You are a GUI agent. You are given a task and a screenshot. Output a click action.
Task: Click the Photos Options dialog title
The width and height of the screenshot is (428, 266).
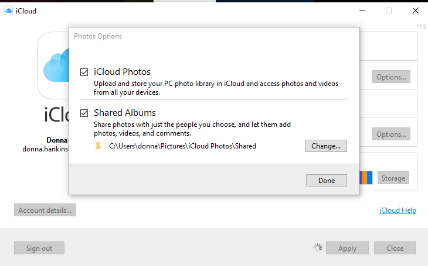click(x=98, y=36)
